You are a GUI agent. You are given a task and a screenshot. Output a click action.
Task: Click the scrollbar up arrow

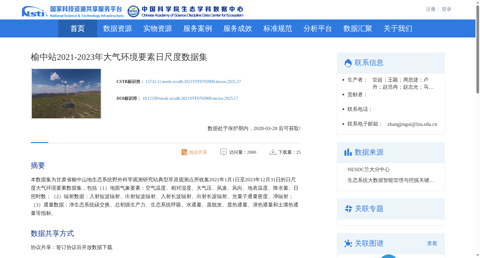[478, 2]
